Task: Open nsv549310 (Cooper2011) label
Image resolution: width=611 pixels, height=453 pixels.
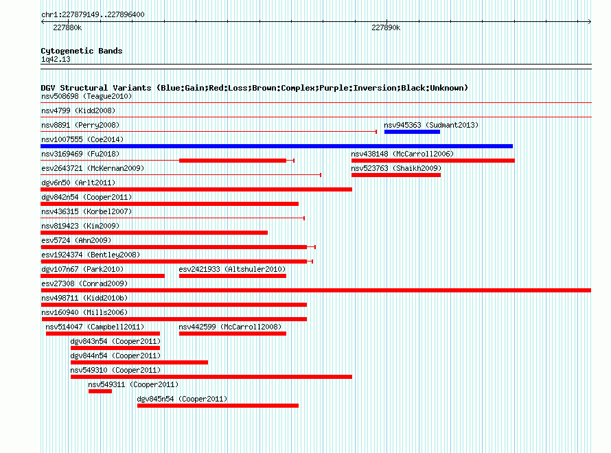Action: pyautogui.click(x=115, y=370)
